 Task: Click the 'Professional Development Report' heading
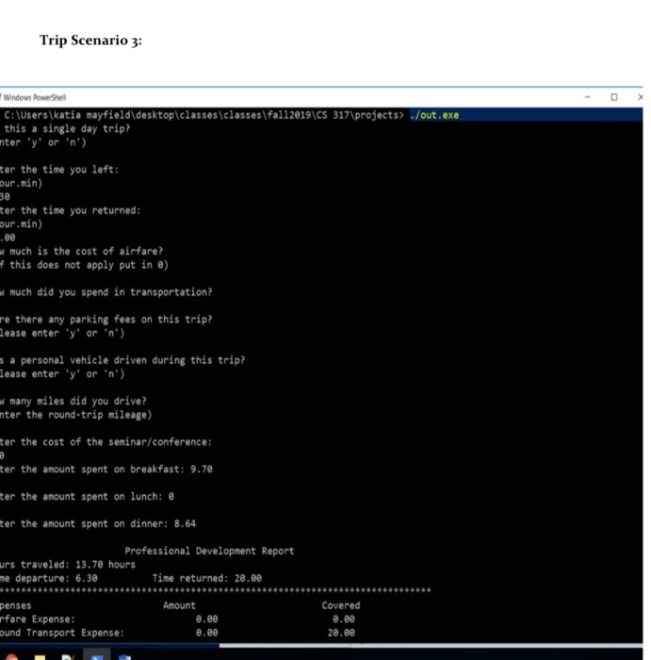pos(209,551)
